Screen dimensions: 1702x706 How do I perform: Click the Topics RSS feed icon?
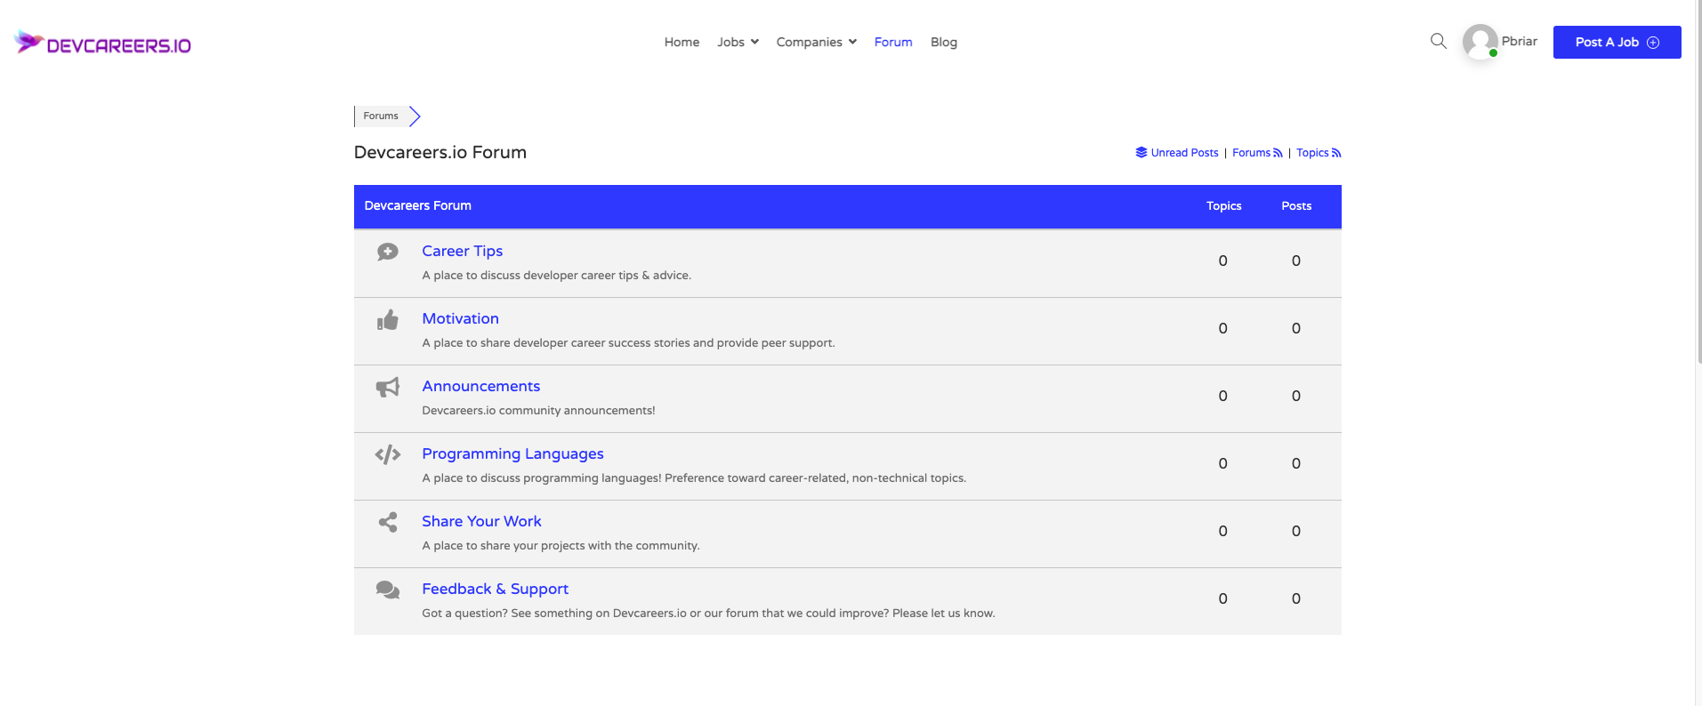coord(1335,153)
